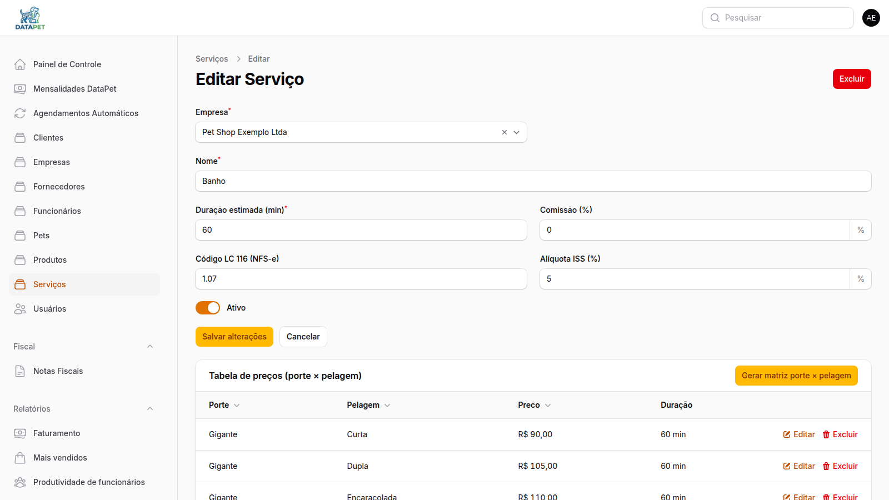This screenshot has width=889, height=500.
Task: Click the Fornecedores sidebar icon
Action: (x=20, y=187)
